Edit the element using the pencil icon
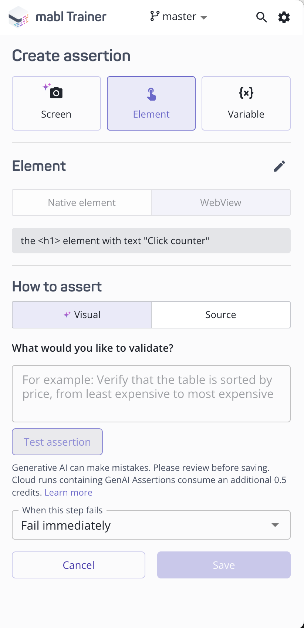Screen dimensions: 304x628 click(x=280, y=166)
